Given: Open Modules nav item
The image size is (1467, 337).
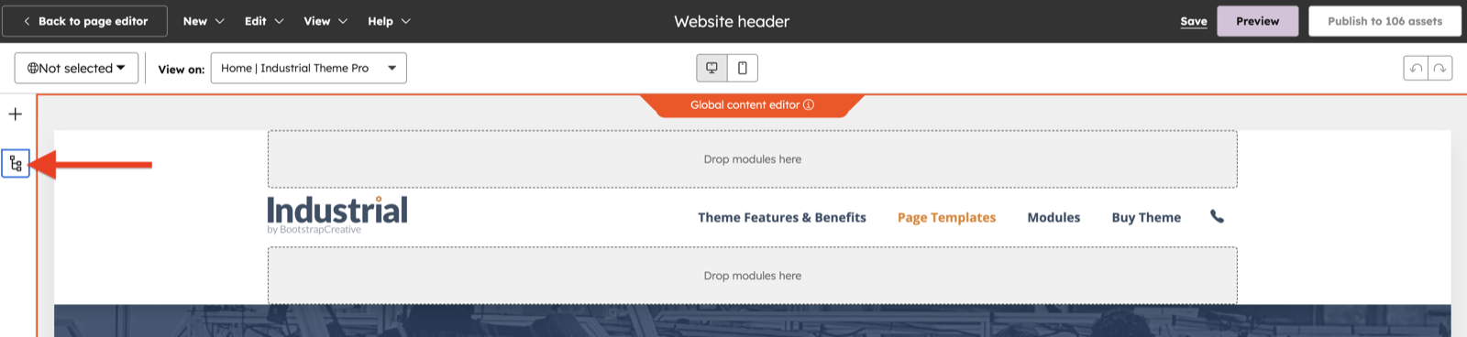Looking at the screenshot, I should click(x=1053, y=217).
